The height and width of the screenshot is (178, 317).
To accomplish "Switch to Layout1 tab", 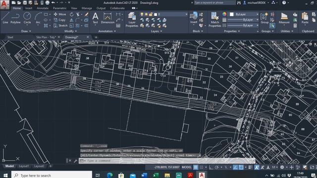I will tap(24, 166).
